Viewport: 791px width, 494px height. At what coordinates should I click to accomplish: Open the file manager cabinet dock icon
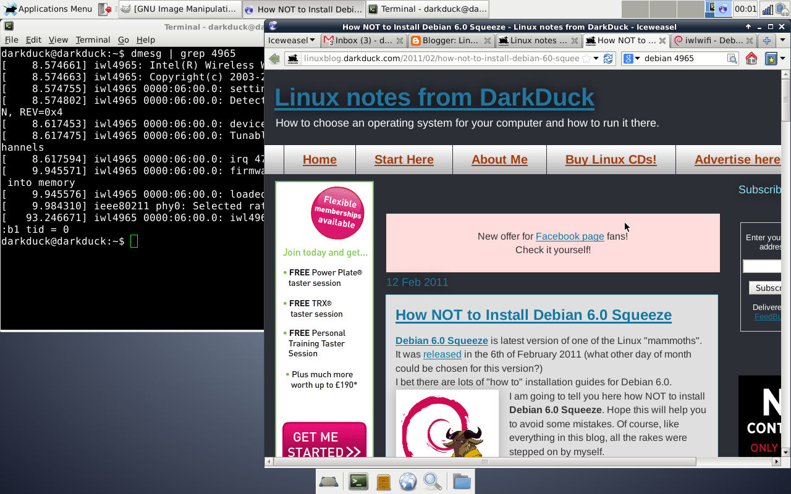pyautogui.click(x=384, y=482)
